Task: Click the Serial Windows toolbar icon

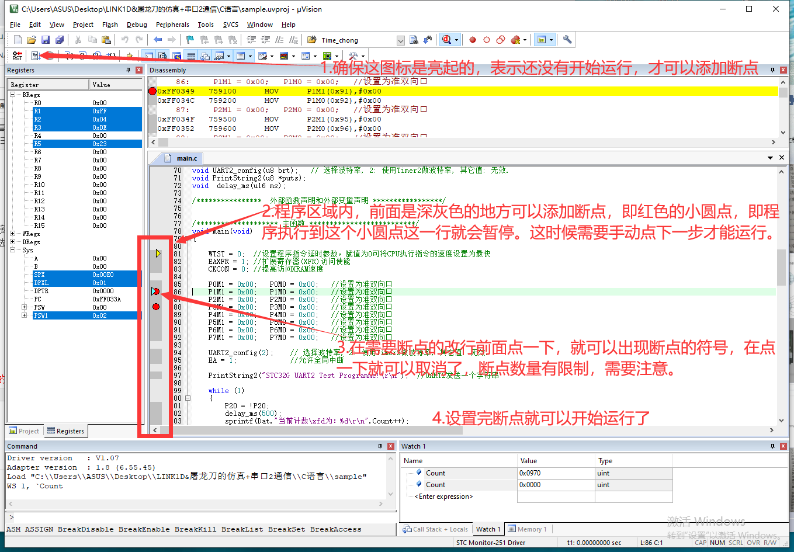Action: [262, 56]
